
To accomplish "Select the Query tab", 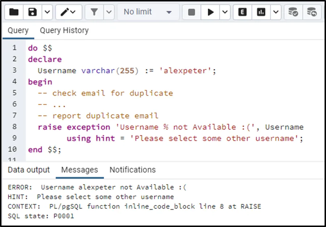I will (x=18, y=30).
